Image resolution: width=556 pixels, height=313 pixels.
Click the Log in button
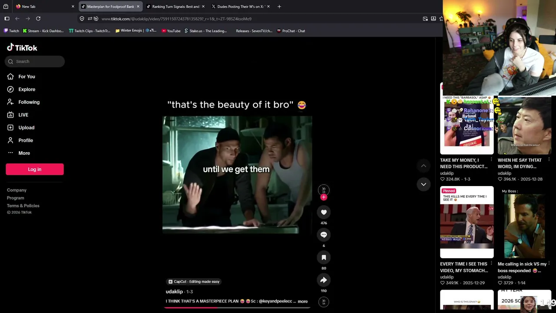[x=35, y=170]
